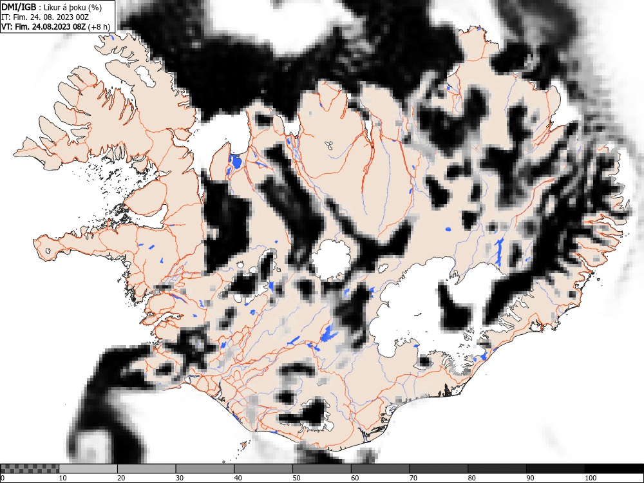
Task: Click the 10–20 percent legend swatch
Action: (88, 469)
